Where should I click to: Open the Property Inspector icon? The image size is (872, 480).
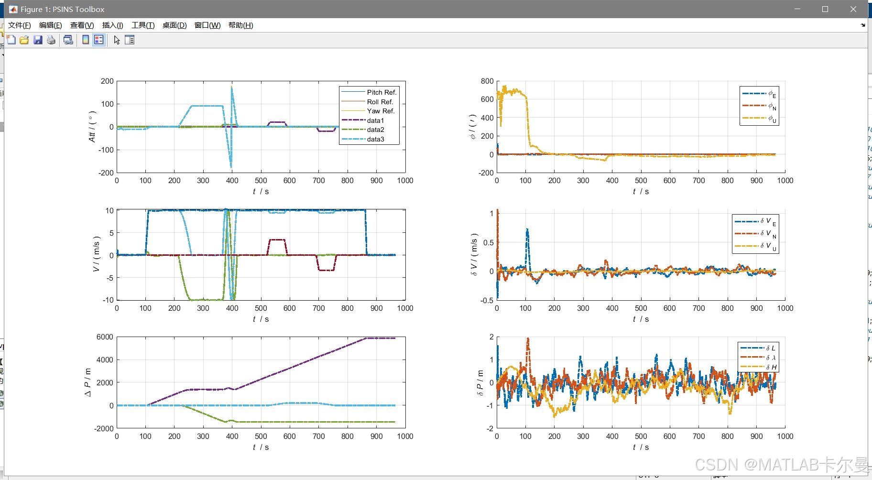point(130,40)
